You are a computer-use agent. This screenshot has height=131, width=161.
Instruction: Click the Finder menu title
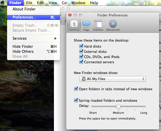click(15, 3)
